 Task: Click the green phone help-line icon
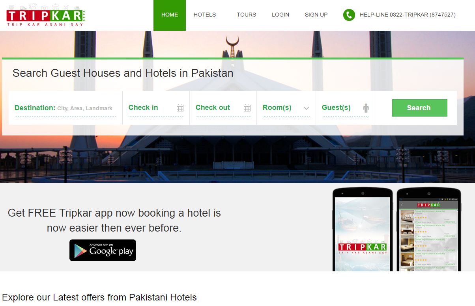pos(349,15)
